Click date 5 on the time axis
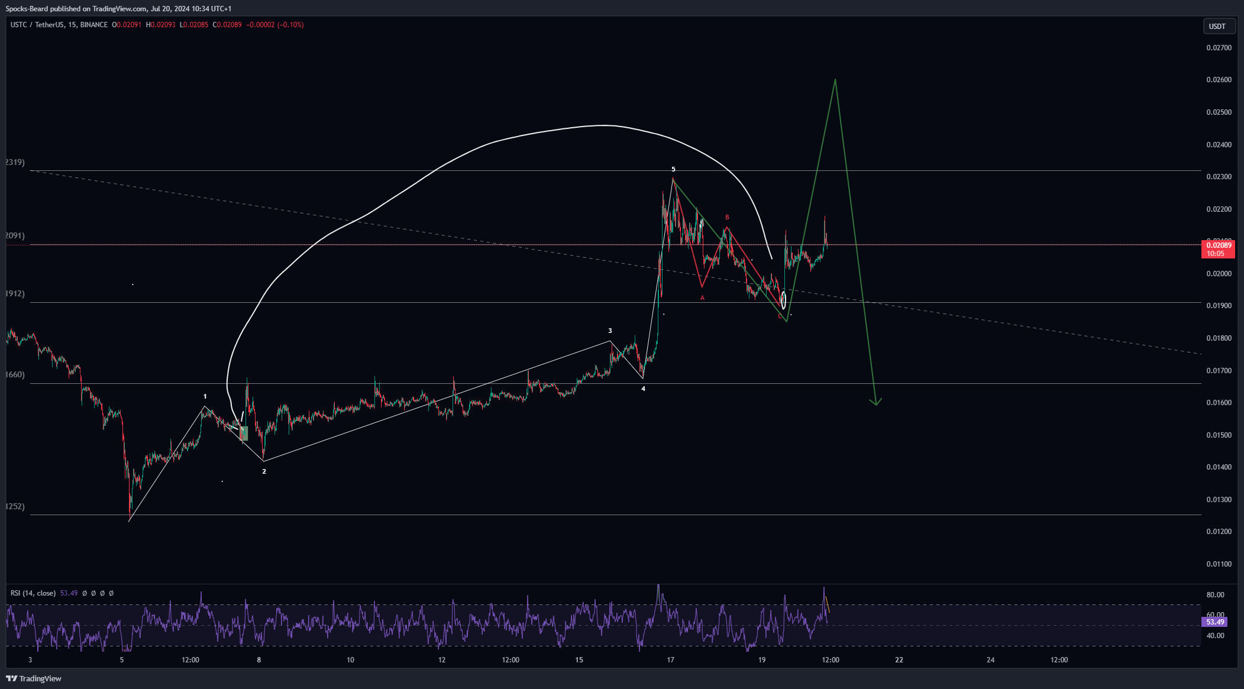This screenshot has width=1244, height=689. 122,660
